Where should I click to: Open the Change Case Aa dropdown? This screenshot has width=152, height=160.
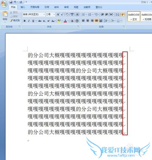53,21
